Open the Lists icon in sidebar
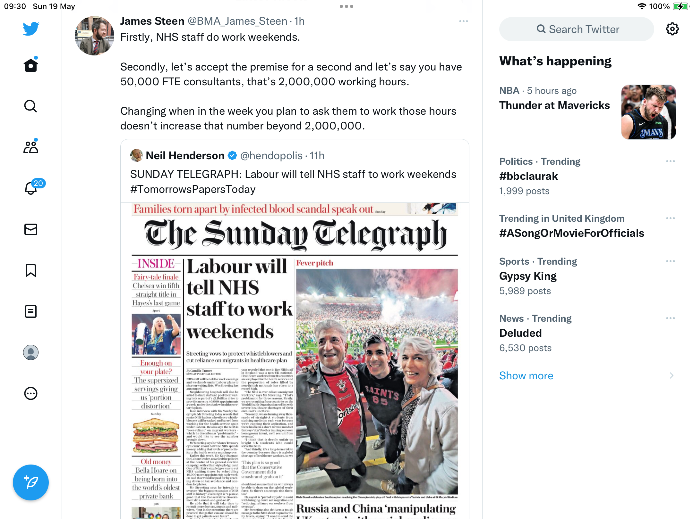The image size is (693, 519). [x=31, y=311]
